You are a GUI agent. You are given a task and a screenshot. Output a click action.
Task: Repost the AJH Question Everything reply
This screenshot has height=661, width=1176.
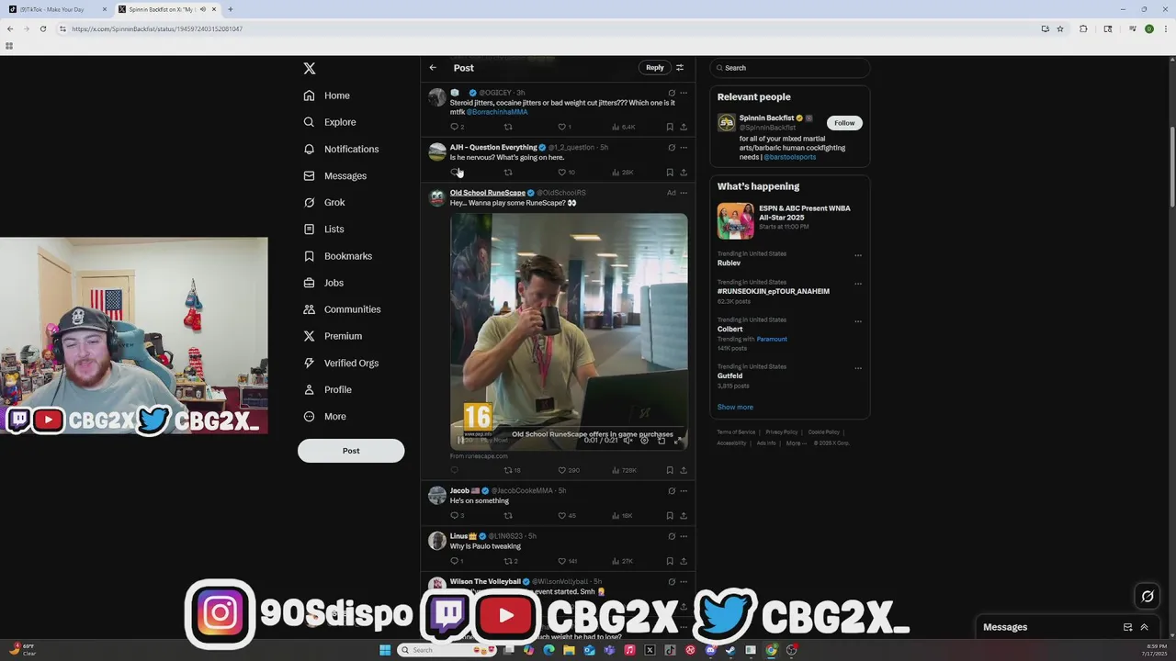pos(508,173)
